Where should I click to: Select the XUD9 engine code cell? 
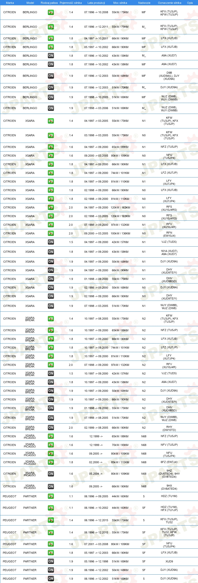click(169, 561)
